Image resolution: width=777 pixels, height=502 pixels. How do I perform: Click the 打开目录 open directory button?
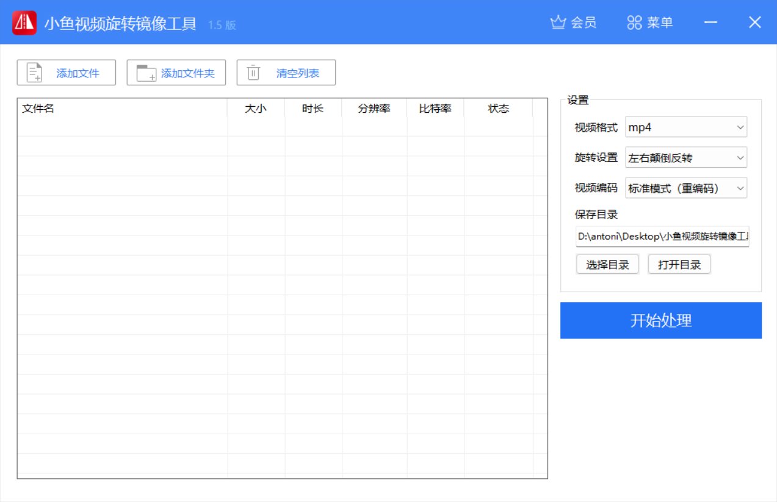tap(679, 264)
